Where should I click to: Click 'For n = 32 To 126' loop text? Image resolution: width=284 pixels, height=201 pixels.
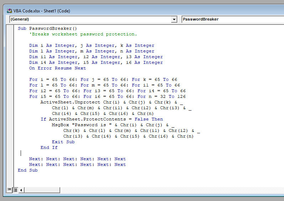click(162, 96)
